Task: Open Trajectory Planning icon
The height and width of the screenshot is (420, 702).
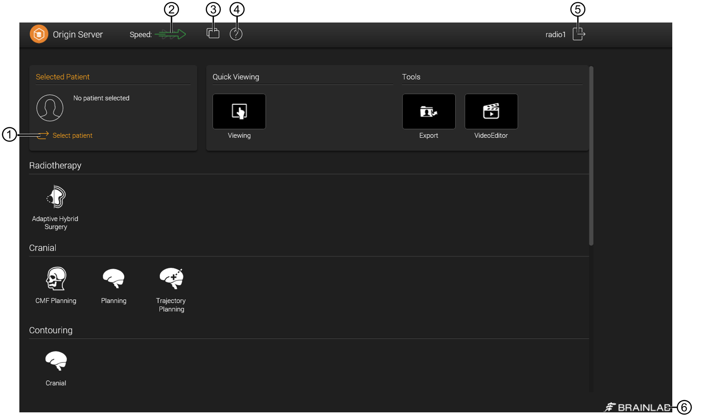Action: pos(172,279)
